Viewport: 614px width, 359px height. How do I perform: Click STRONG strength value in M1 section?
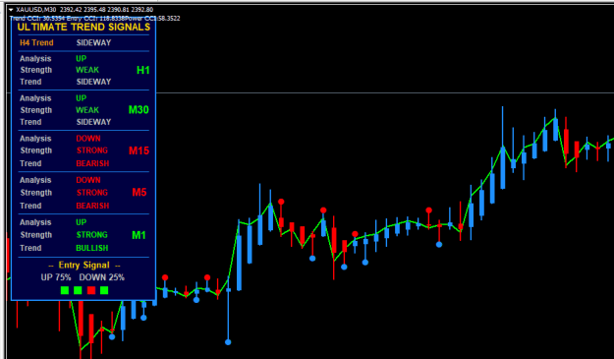92,235
